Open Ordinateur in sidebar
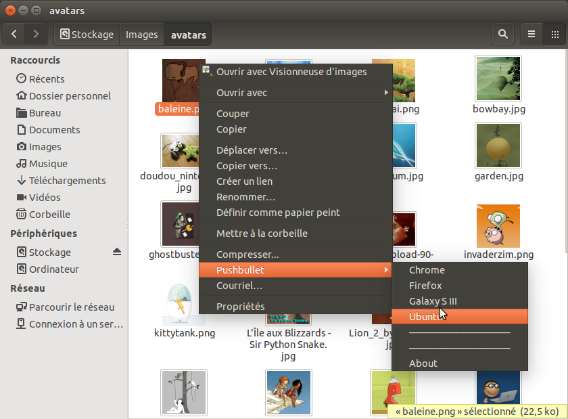 (53, 269)
